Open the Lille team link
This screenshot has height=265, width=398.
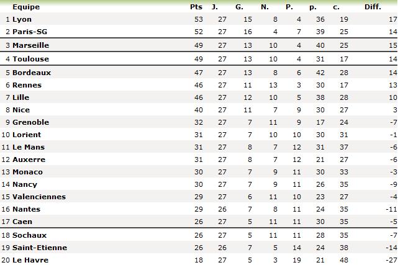(21, 97)
